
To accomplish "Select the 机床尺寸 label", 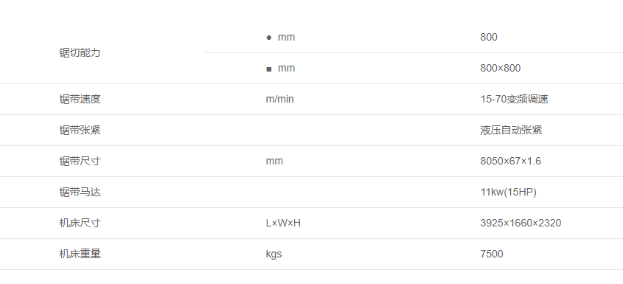I will [80, 223].
